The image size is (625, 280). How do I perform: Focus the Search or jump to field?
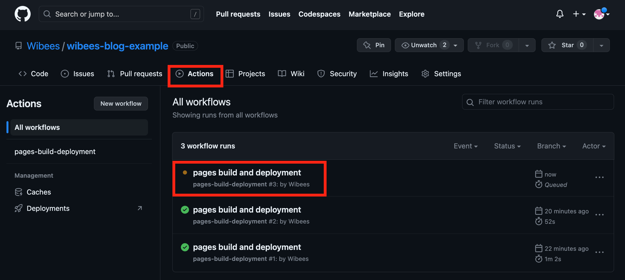[121, 14]
